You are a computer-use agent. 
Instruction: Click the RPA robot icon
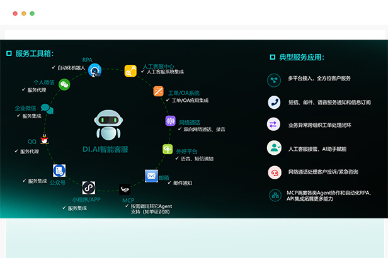pos(94,70)
